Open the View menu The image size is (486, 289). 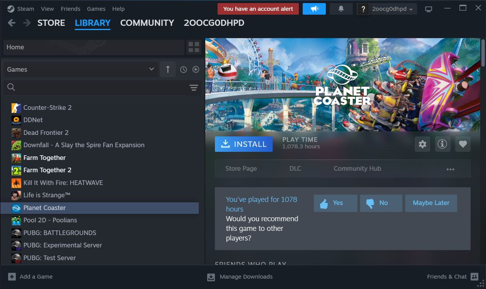[x=47, y=8]
